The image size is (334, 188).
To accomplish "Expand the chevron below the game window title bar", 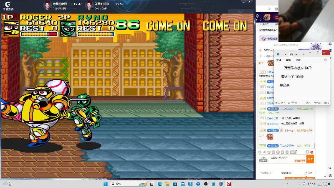I will click(x=240, y=11).
